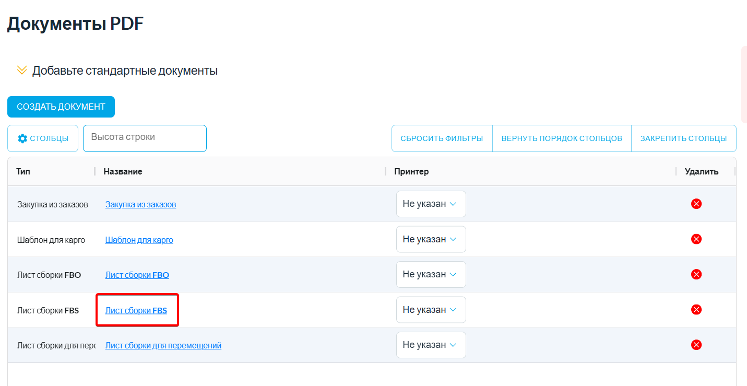Expand the Добавьте стандартные документы section

click(x=22, y=71)
